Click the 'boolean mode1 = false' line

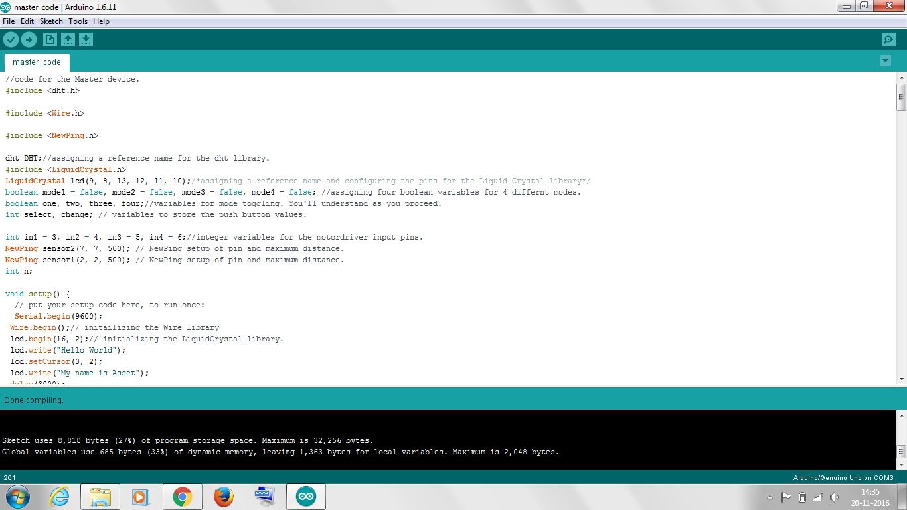tap(293, 192)
